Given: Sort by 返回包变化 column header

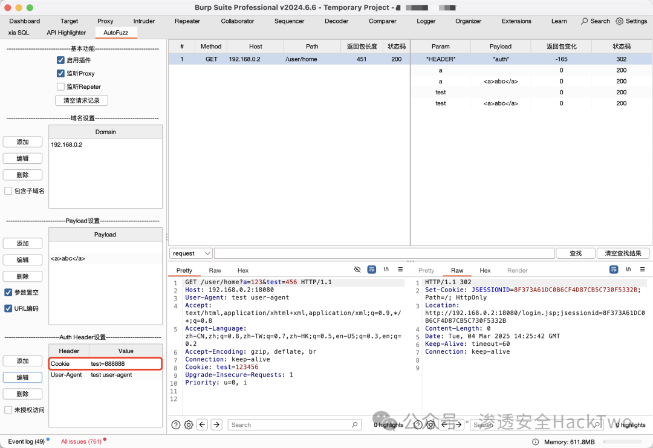Looking at the screenshot, I should pos(561,47).
